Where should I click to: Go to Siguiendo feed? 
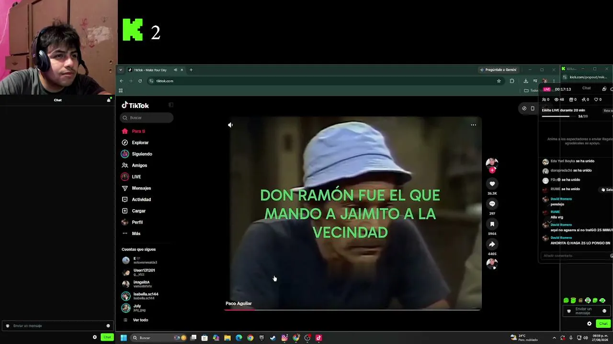pyautogui.click(x=137, y=154)
